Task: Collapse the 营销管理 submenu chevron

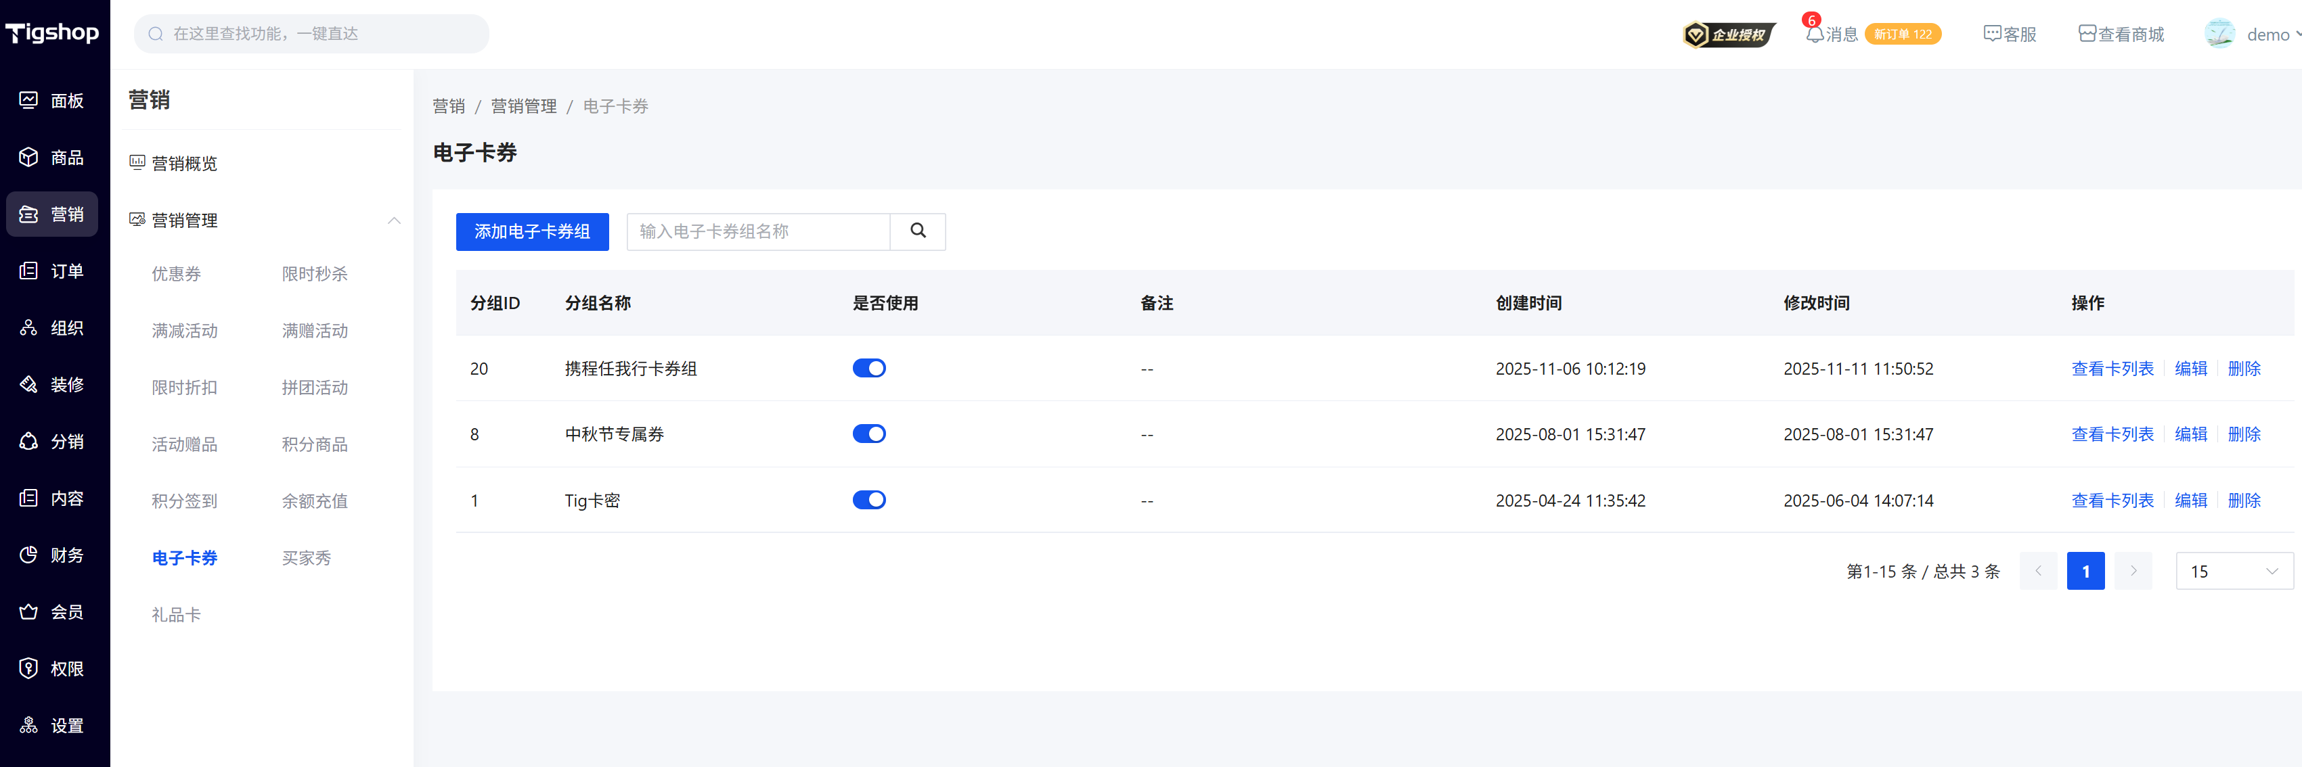Action: click(394, 220)
